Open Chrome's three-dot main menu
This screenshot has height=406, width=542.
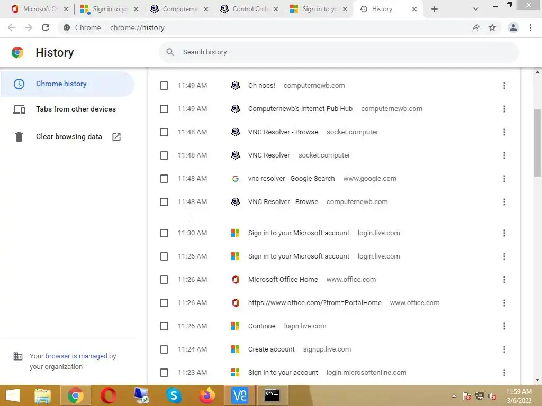click(x=530, y=27)
